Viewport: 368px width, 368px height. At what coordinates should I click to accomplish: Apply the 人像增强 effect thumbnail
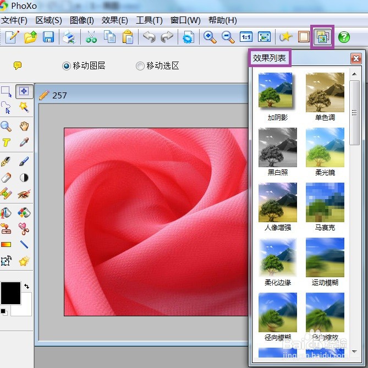[x=277, y=202]
